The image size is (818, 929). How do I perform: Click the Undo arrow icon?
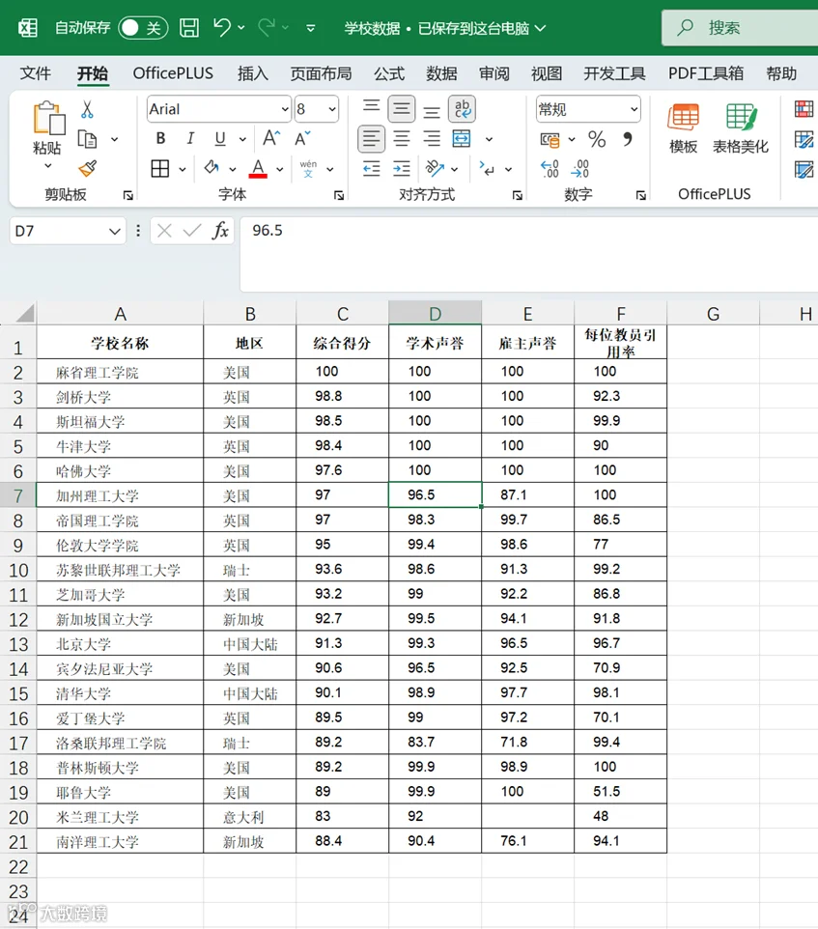click(222, 27)
